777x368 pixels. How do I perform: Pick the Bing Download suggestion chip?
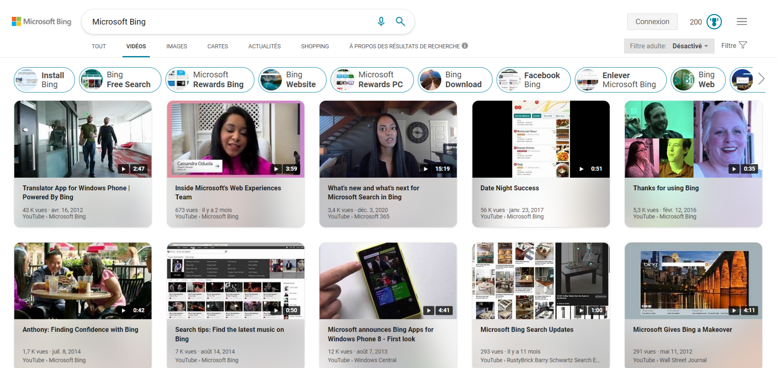click(455, 80)
